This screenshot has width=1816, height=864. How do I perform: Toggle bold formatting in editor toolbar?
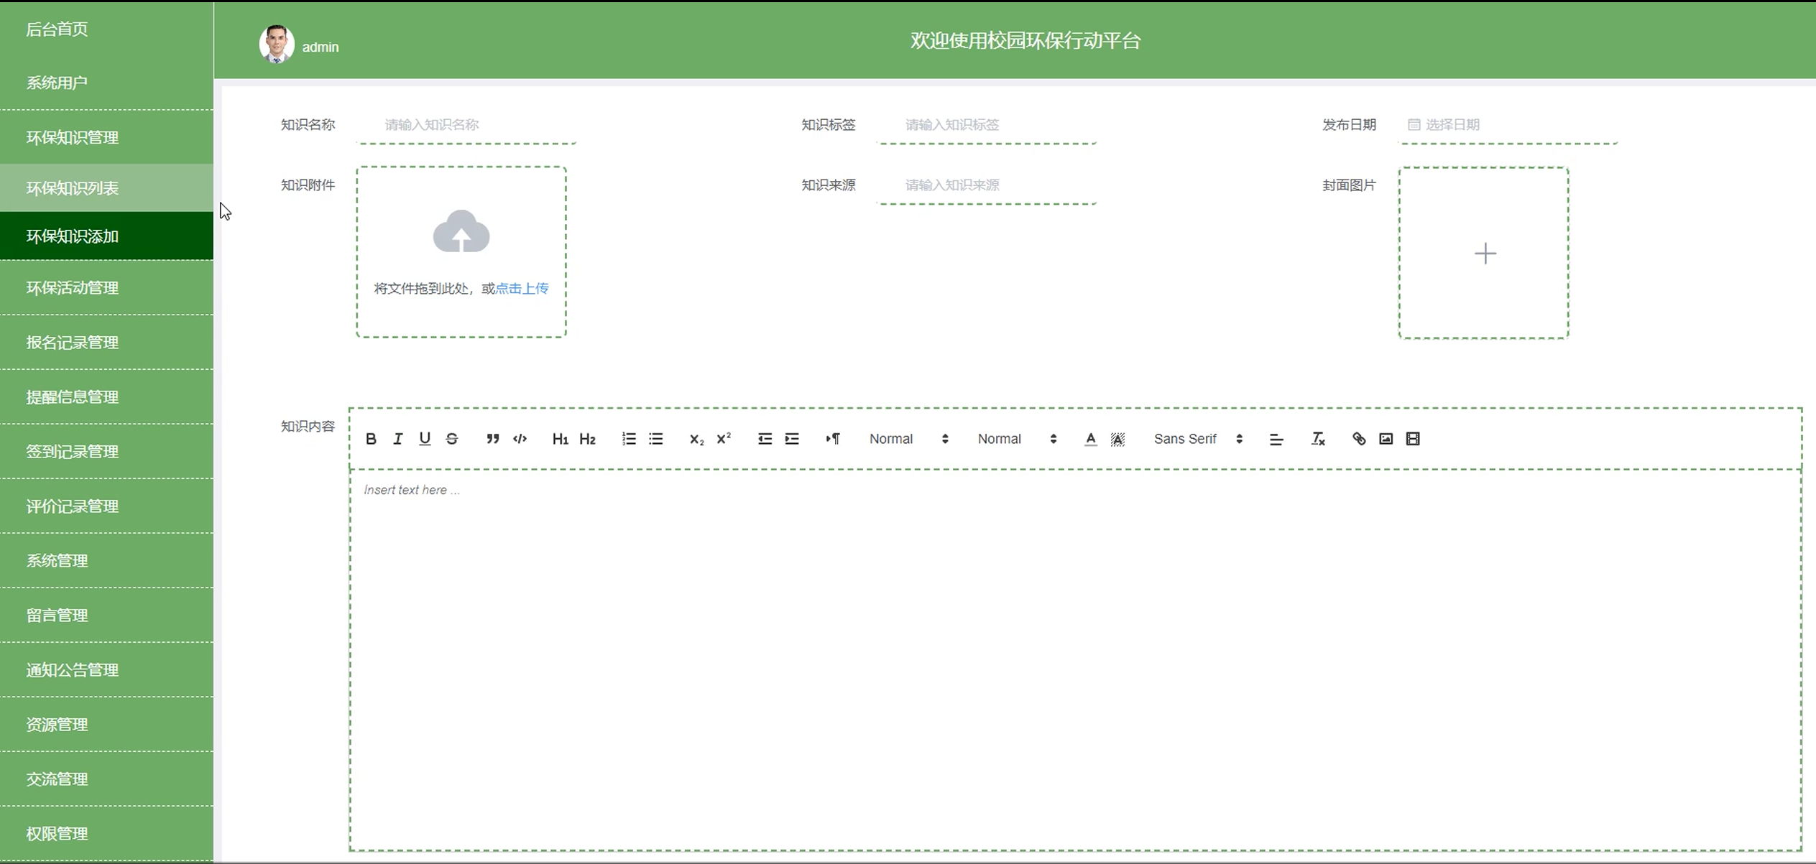(x=371, y=439)
